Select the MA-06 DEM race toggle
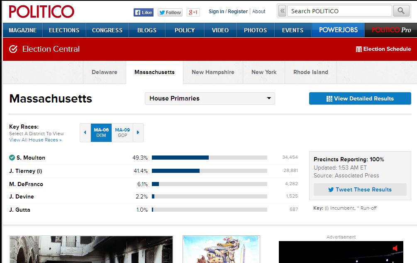Viewport: 417px width, 263px height. click(101, 133)
